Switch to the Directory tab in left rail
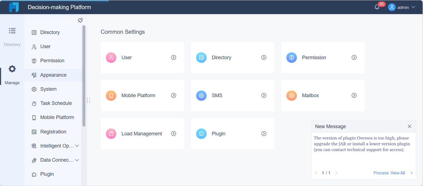This screenshot has width=423, height=186. 12,37
